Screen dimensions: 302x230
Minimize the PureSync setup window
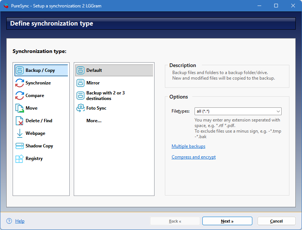click(x=259, y=6)
